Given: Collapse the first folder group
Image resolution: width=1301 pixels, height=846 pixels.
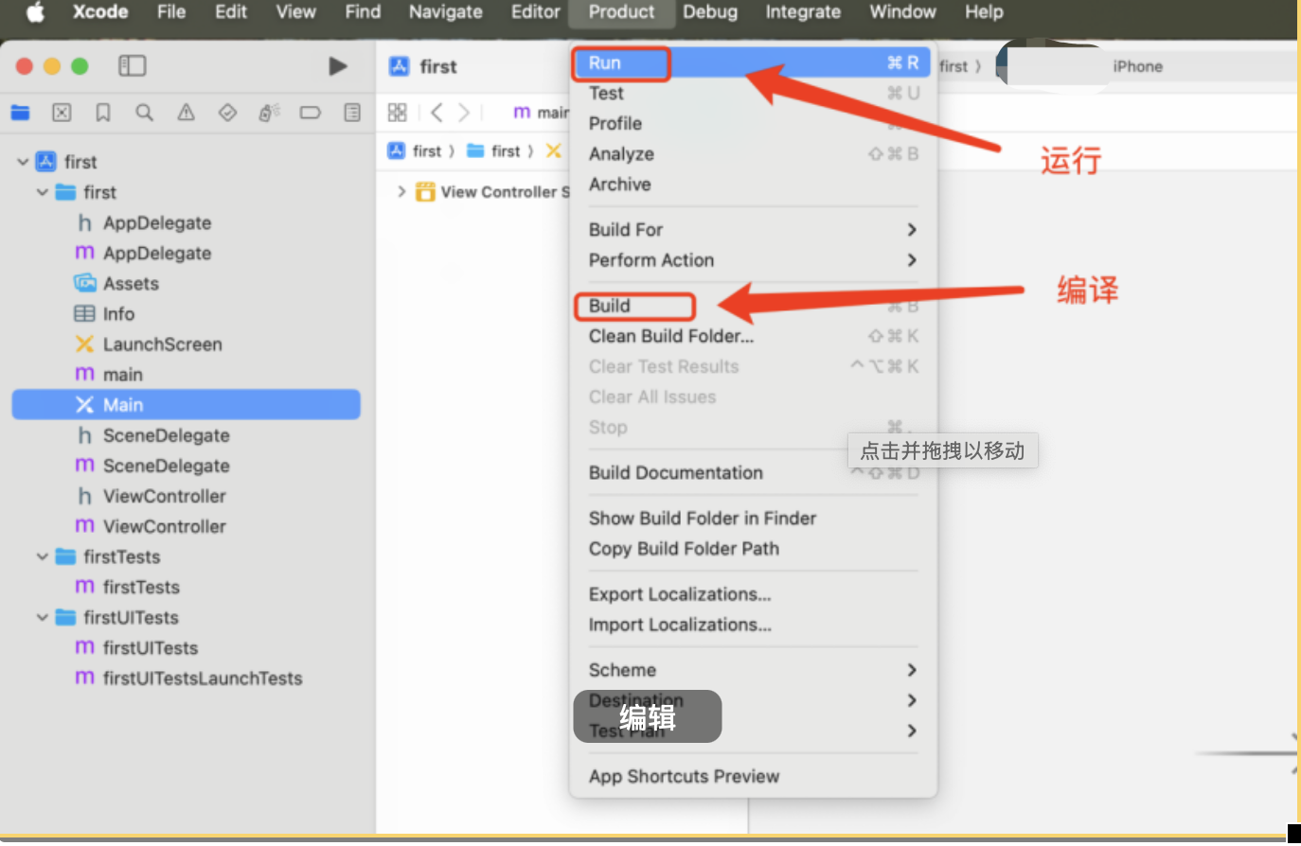Looking at the screenshot, I should click(42, 192).
